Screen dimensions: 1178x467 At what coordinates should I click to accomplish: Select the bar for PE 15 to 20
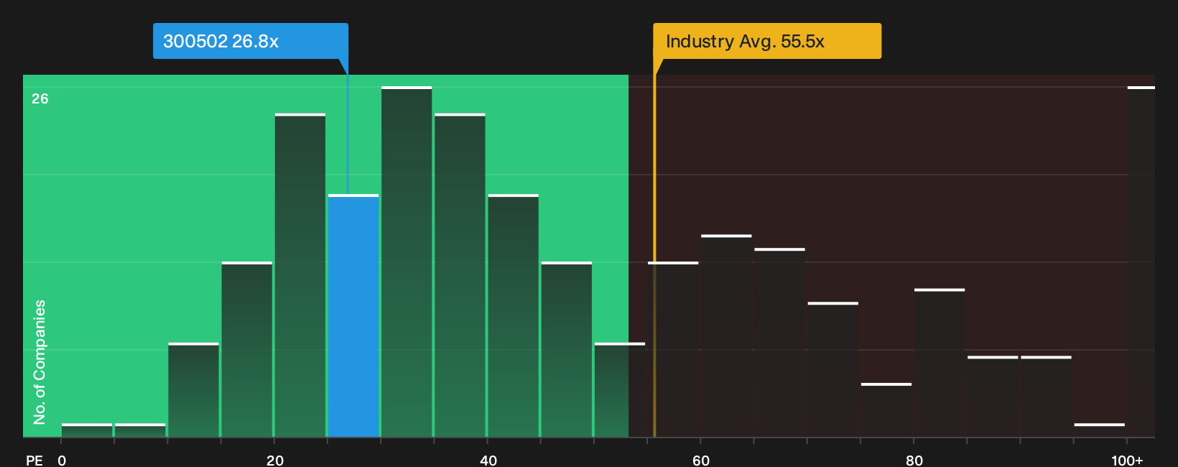(247, 350)
